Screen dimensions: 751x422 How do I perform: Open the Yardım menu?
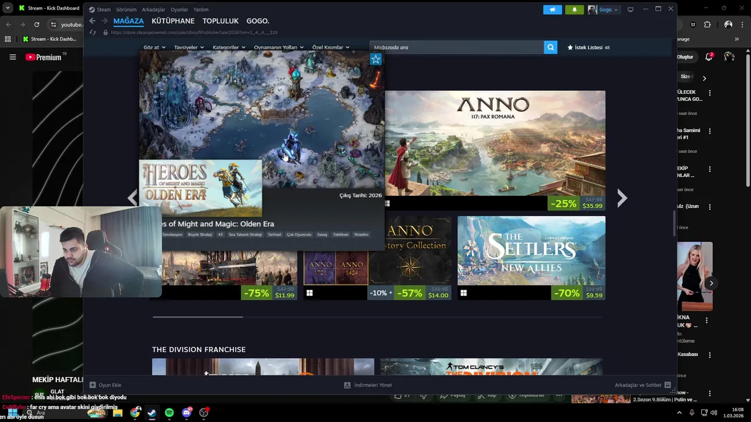coord(201,9)
